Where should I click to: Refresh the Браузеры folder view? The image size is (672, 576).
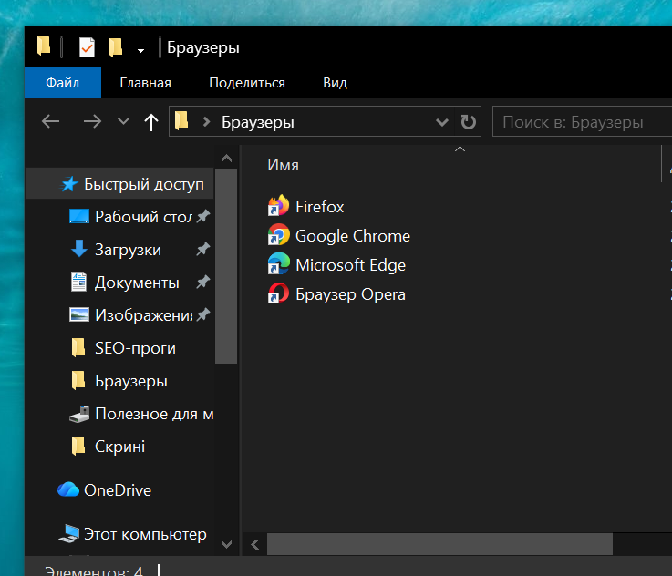click(468, 122)
